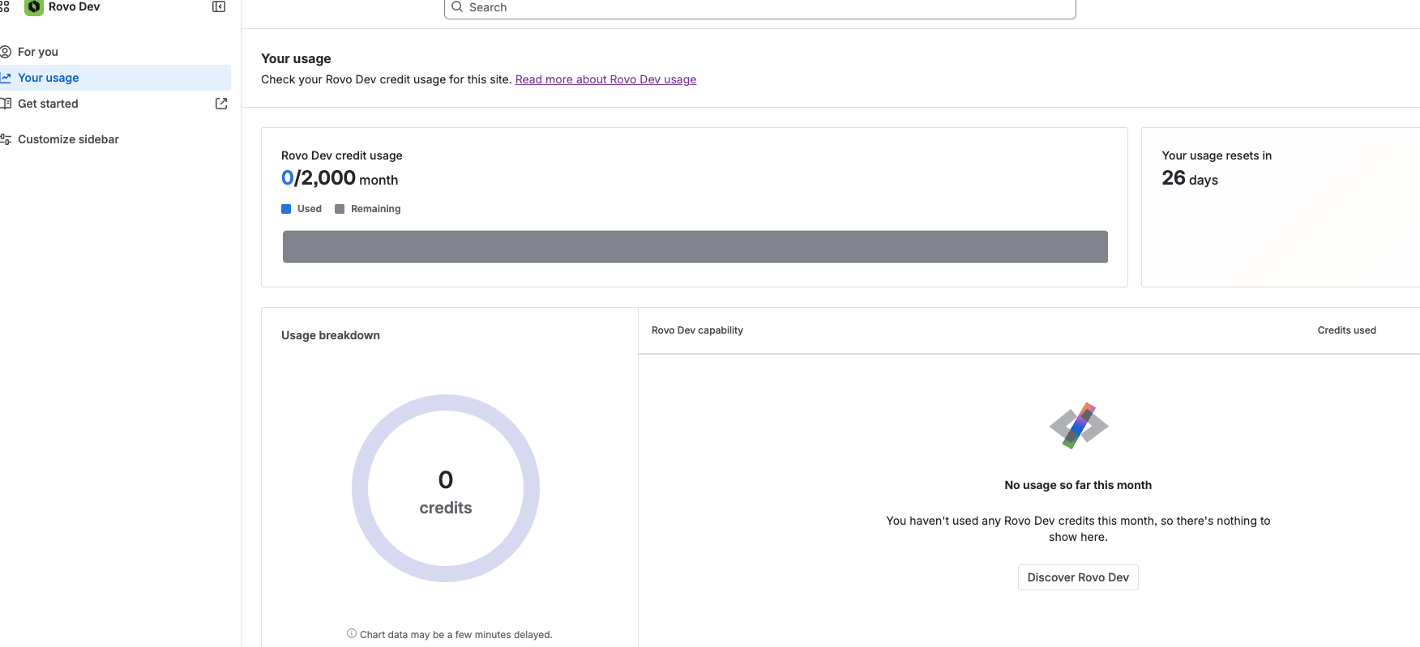Click the Your usage resets in label
Screen dimensions: 1420x647
(1217, 155)
